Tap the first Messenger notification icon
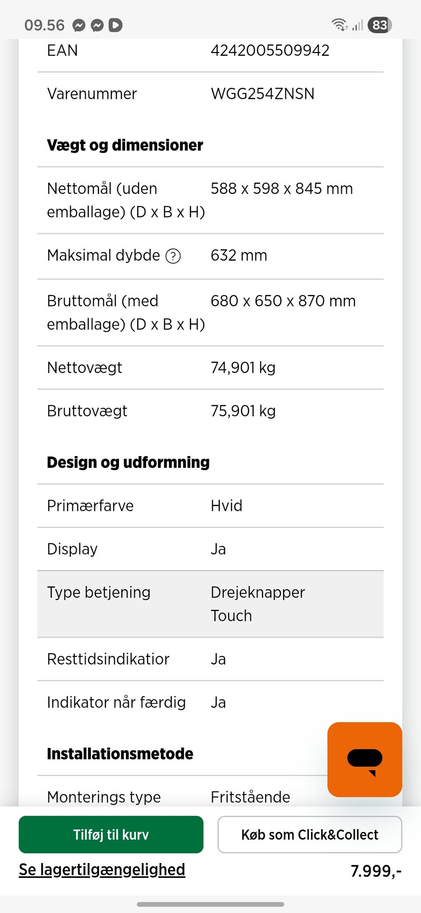 pos(79,25)
